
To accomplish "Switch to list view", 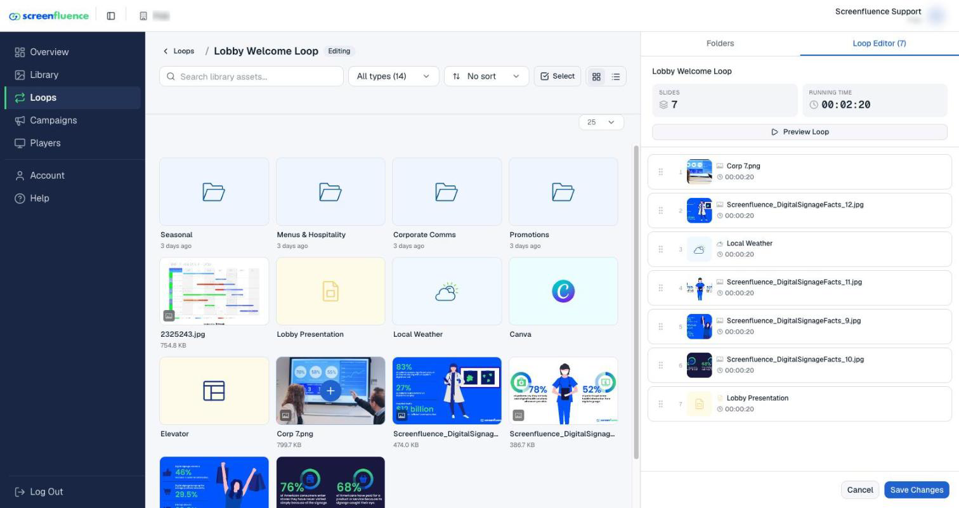I will 616,77.
